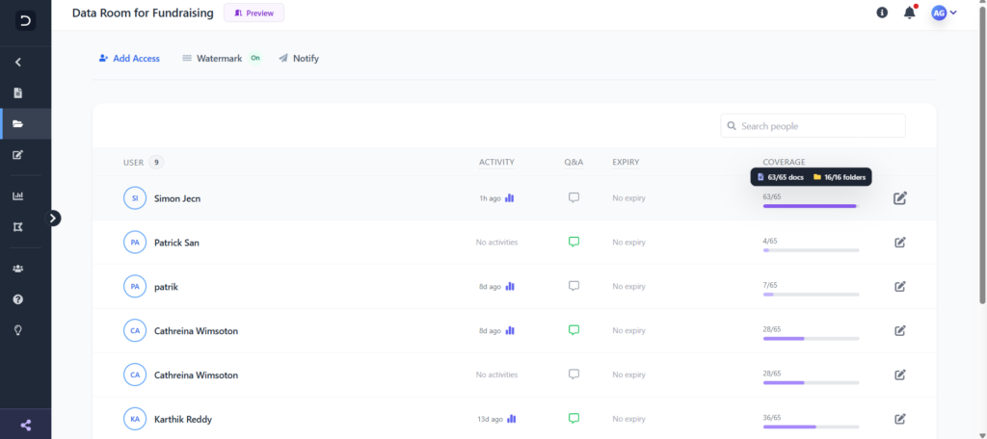Click the share icon at the sidebar bottom
The image size is (987, 439).
26,426
